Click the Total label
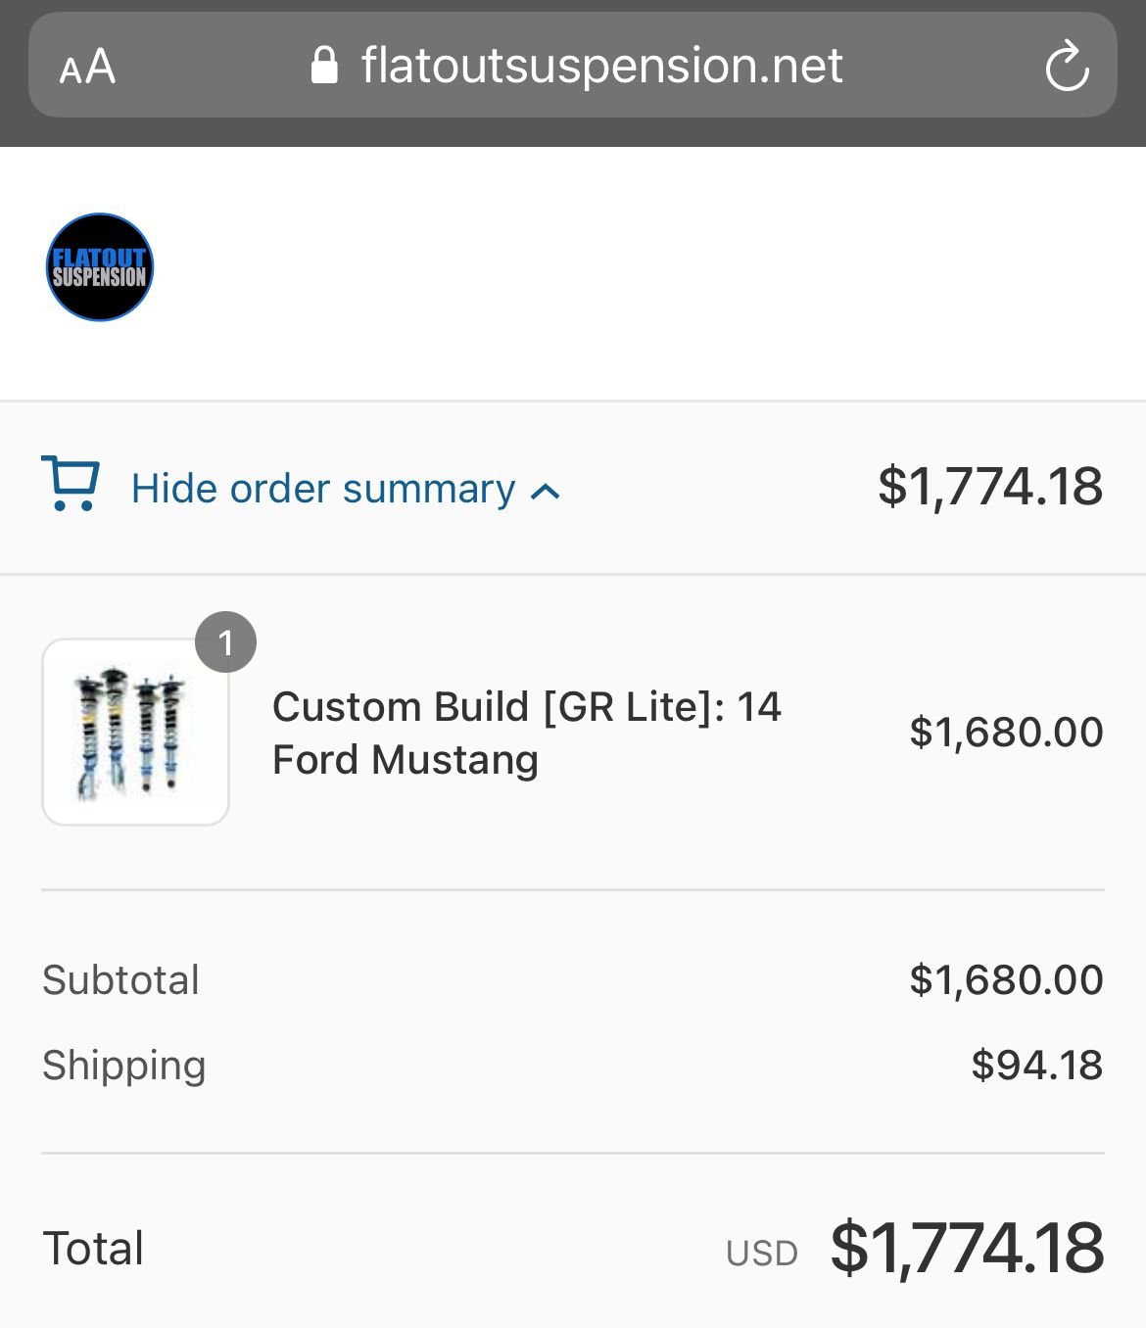 [x=93, y=1249]
